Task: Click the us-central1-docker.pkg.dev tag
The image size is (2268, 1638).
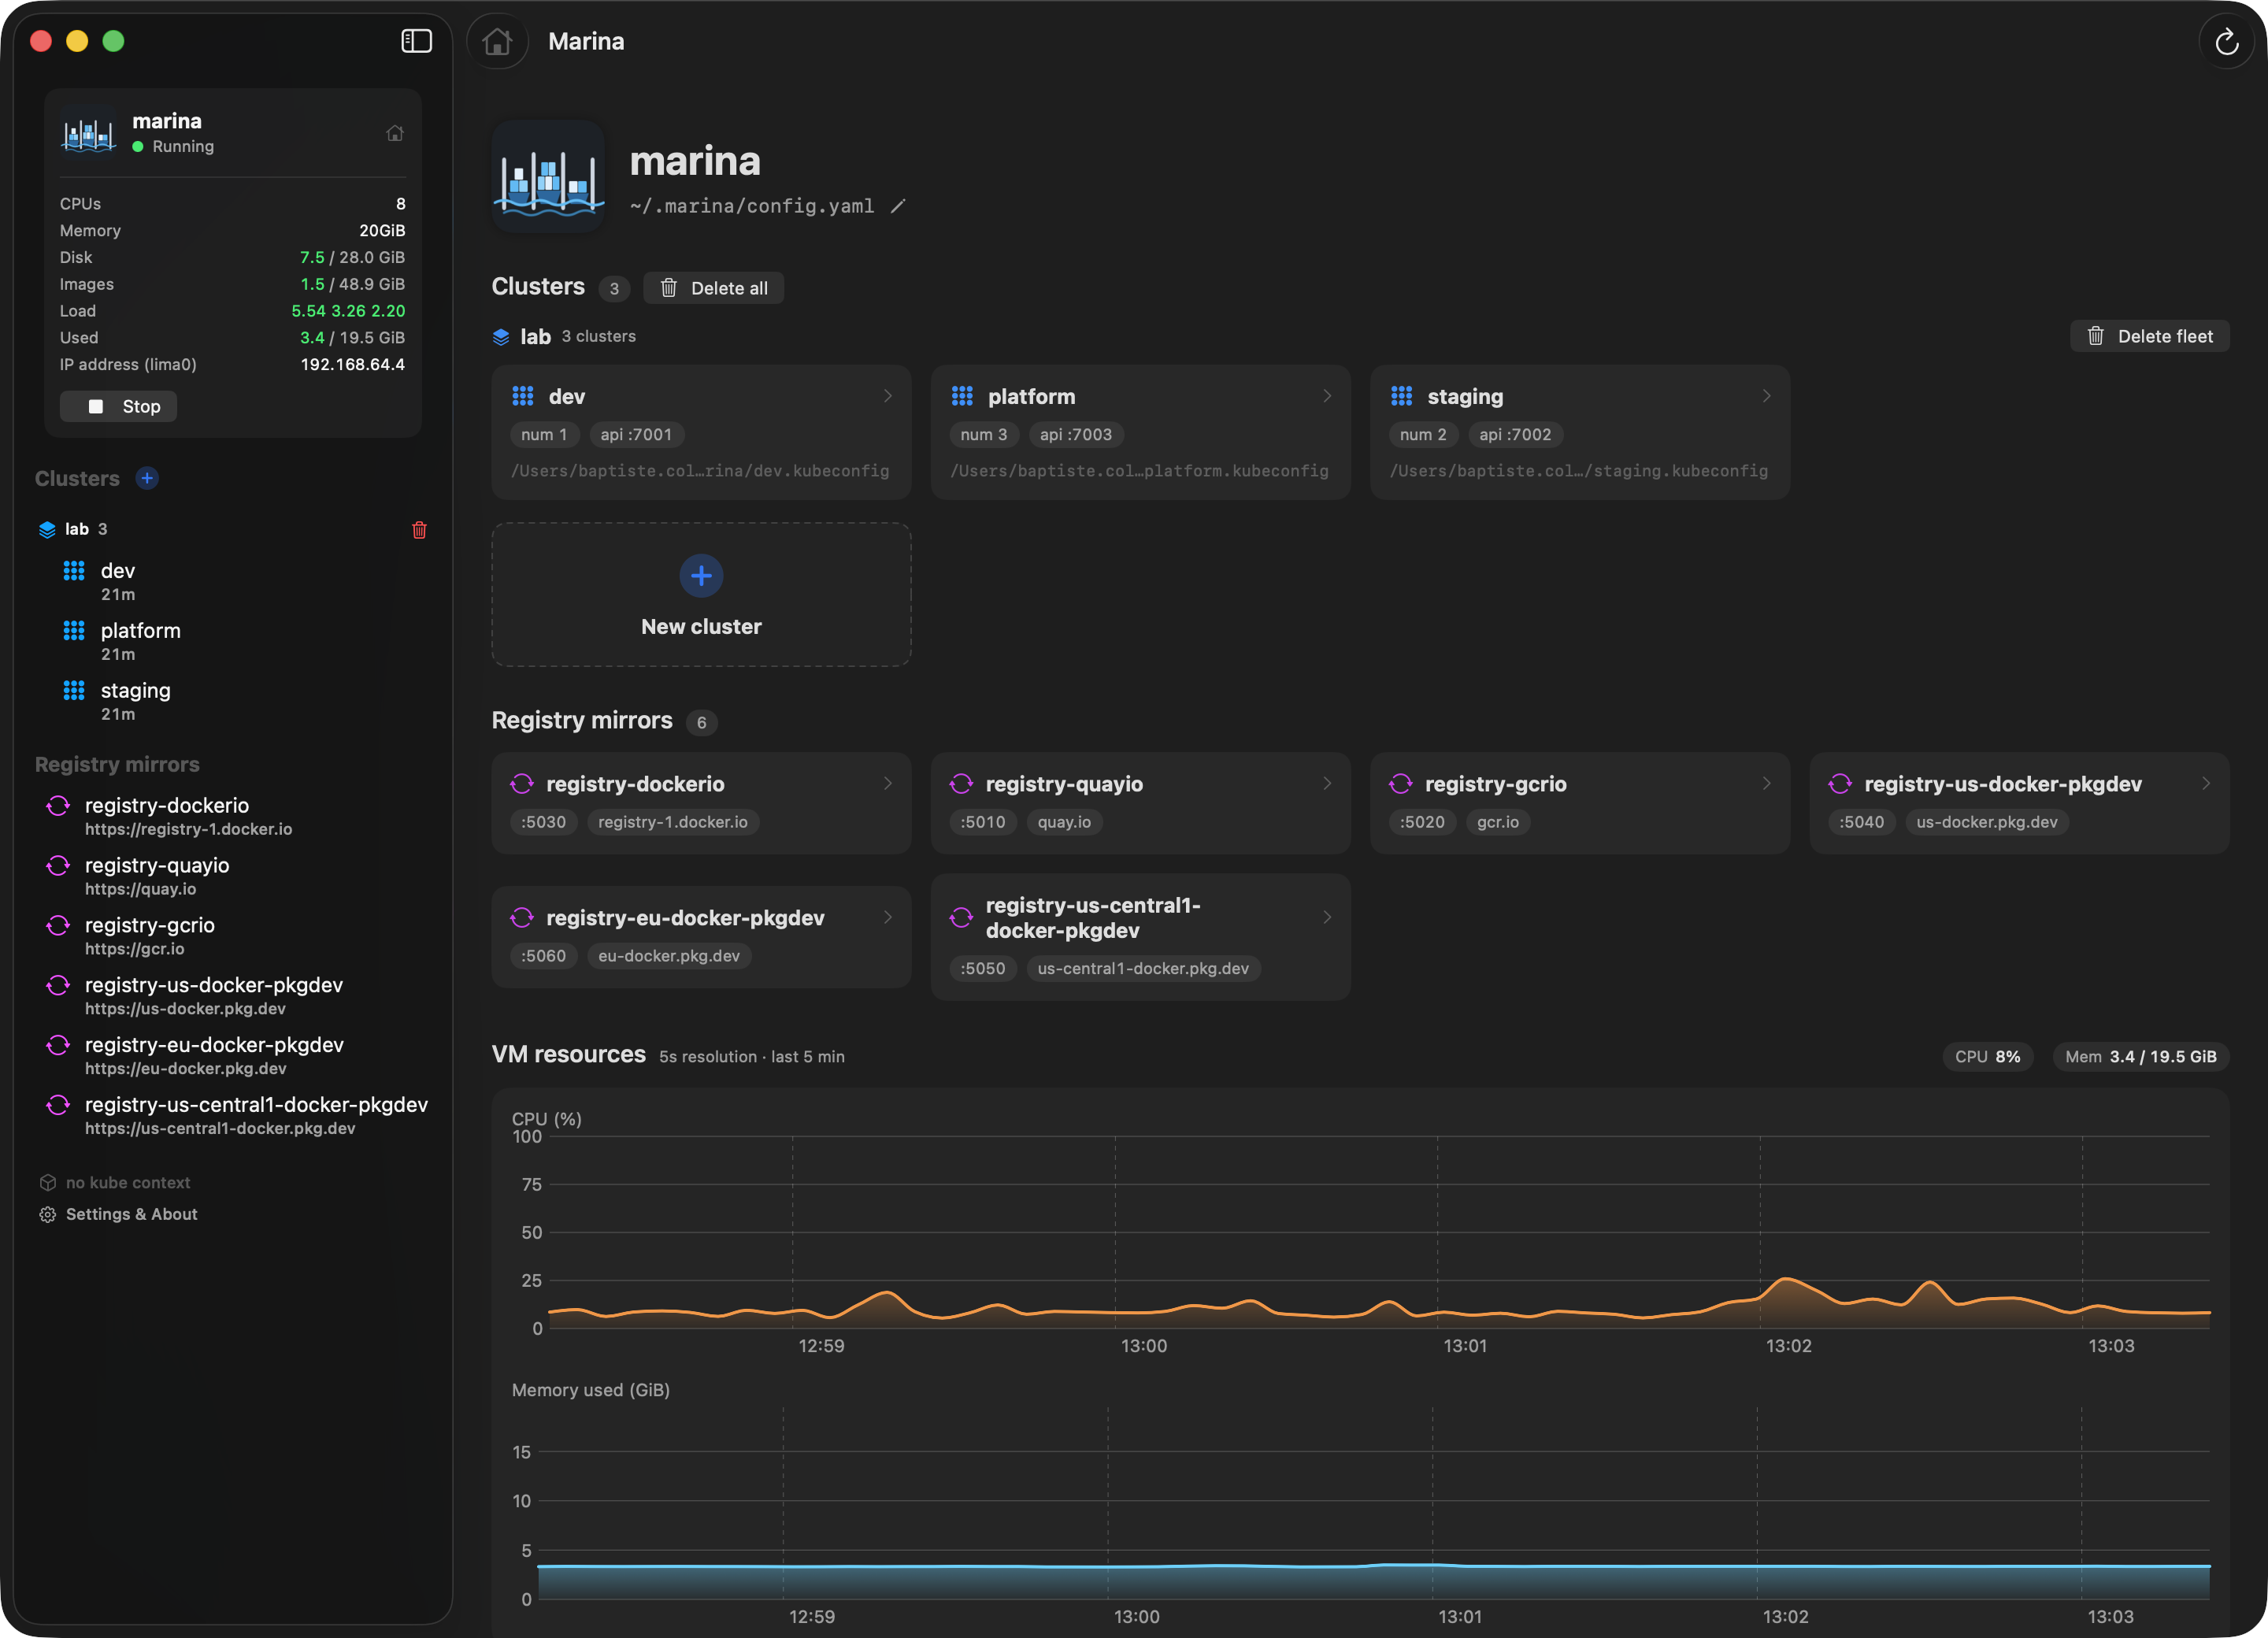Action: 1143,968
